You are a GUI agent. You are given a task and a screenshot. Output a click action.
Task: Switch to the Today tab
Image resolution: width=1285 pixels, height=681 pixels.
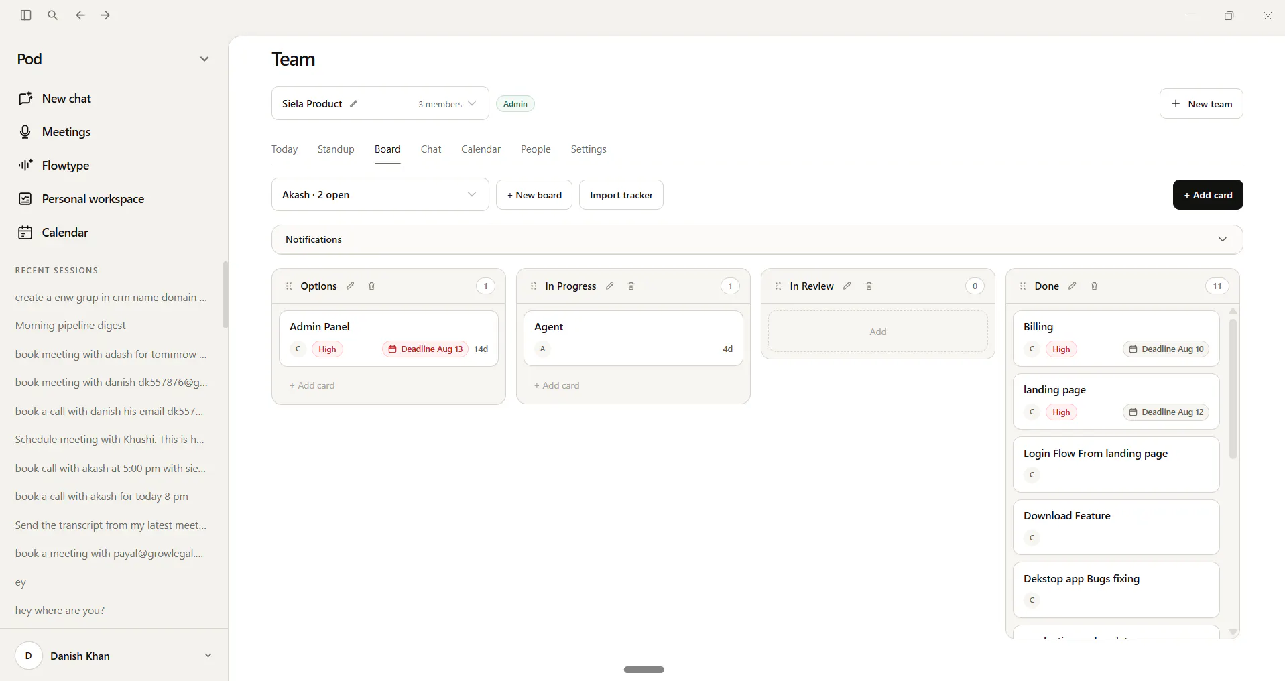click(284, 149)
